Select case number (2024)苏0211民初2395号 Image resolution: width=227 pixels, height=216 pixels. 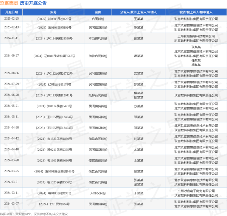pyautogui.click(x=54, y=150)
